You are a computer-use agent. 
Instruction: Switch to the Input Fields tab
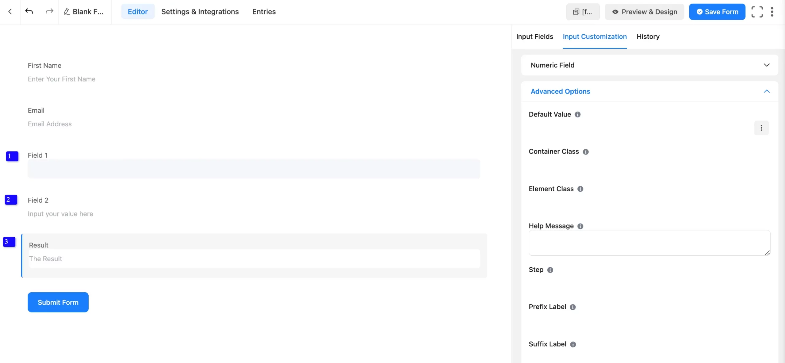[534, 36]
